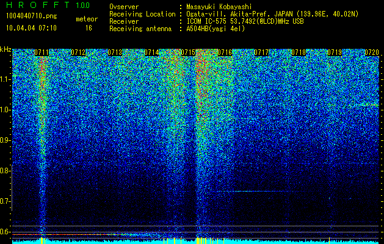Click the meteor count 16
The height and width of the screenshot is (244, 384).
tap(89, 28)
